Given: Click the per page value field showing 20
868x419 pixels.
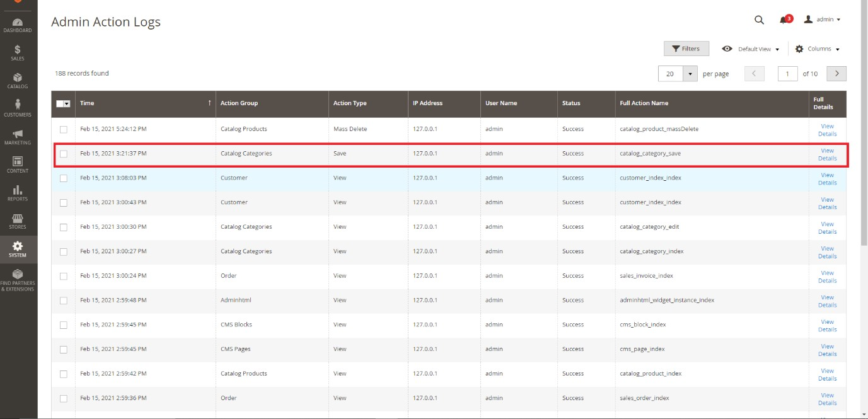Looking at the screenshot, I should (x=671, y=74).
